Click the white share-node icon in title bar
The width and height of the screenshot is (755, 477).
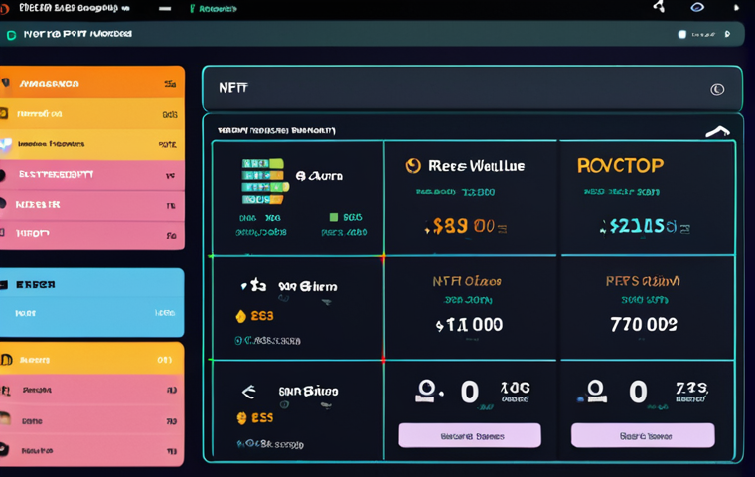coord(659,6)
